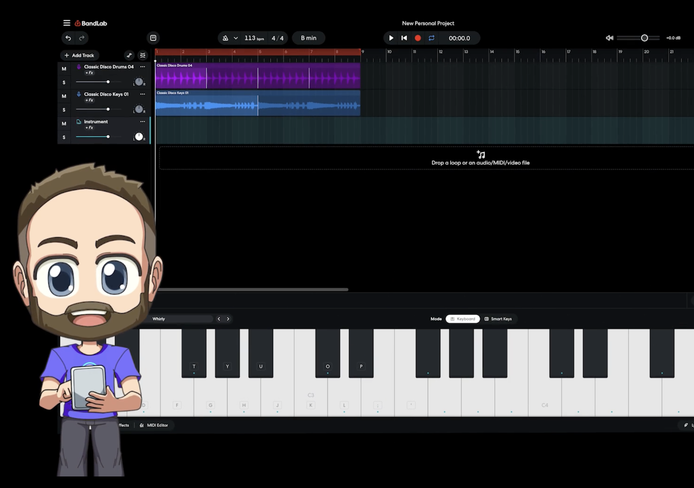The width and height of the screenshot is (694, 488).
Task: Toggle the loop cycle icon
Action: pos(432,38)
